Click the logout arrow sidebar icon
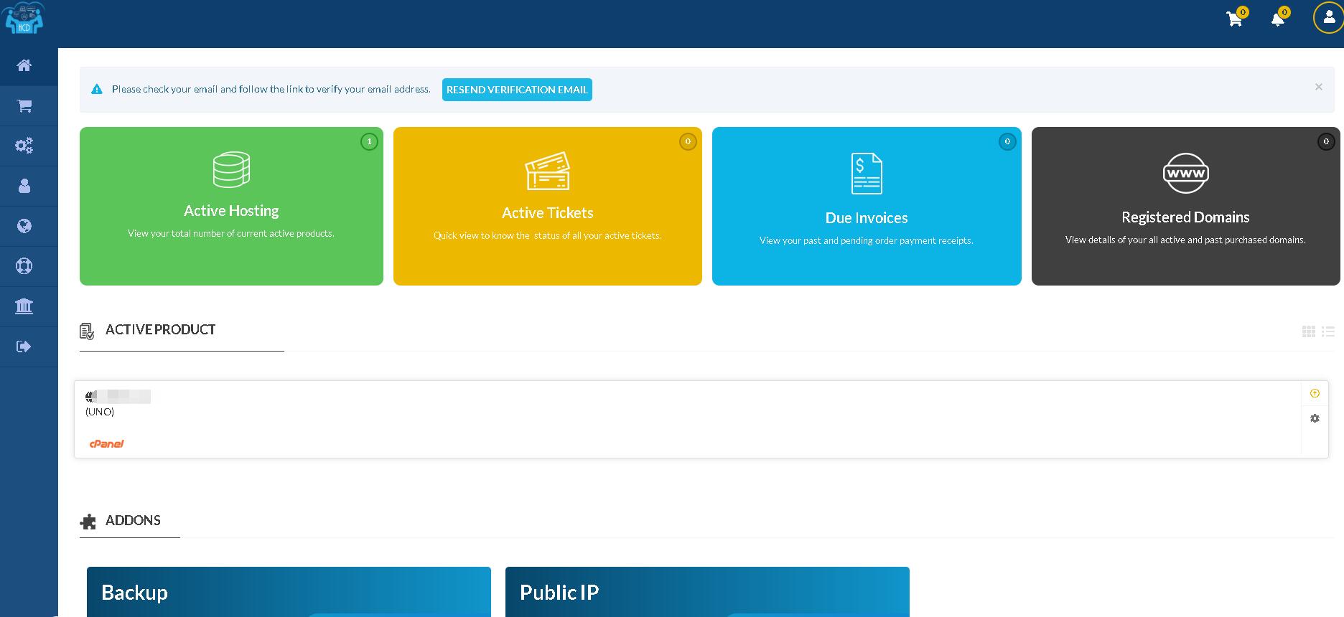The width and height of the screenshot is (1344, 617). pyautogui.click(x=24, y=347)
